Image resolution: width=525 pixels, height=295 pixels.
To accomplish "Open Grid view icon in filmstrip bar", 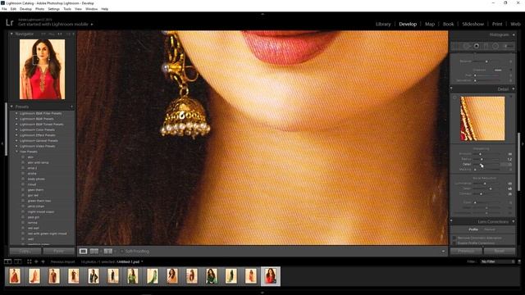I will (x=30, y=261).
